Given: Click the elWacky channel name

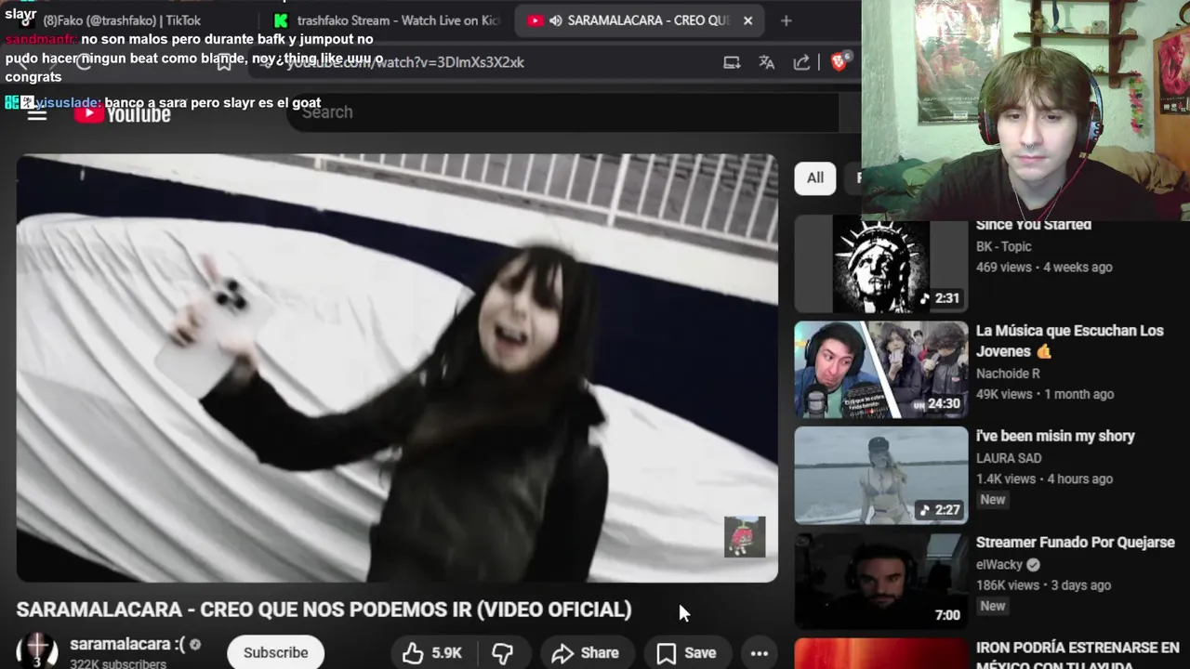Looking at the screenshot, I should click(x=999, y=565).
